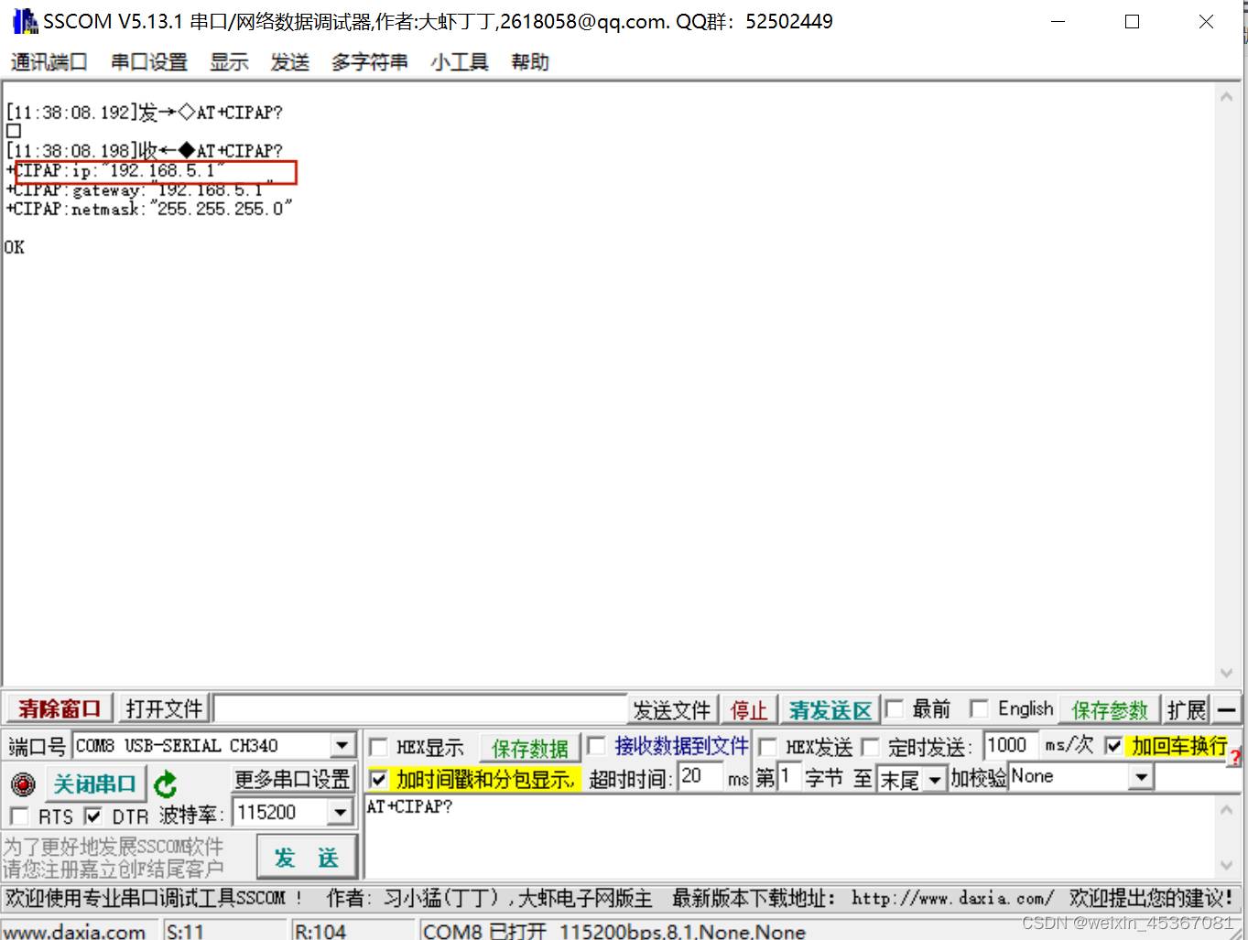Click the 1000 ms timed send interval field
Screen dimensions: 1248x940
(x=1011, y=745)
